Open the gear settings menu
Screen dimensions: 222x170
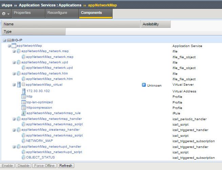5,14
